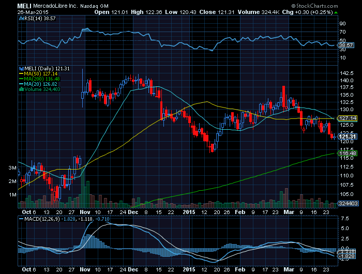Select the yellow MA(50) legend color marker
The width and height of the screenshot is (362, 274).
pyautogui.click(x=21, y=74)
